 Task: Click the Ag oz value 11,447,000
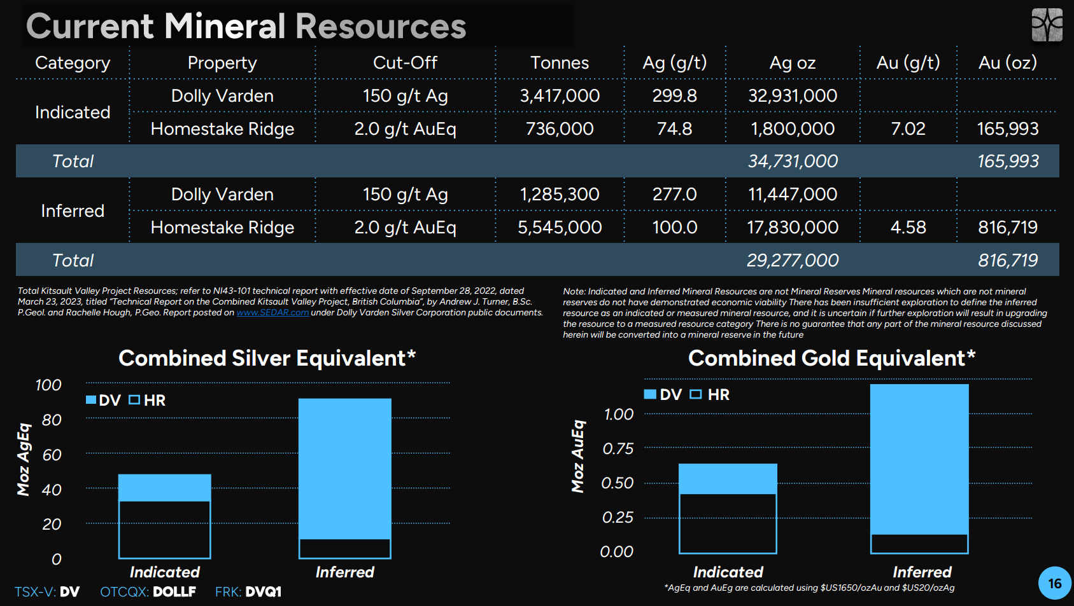pos(793,195)
